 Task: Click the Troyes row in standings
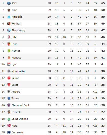[x=53, y=99]
